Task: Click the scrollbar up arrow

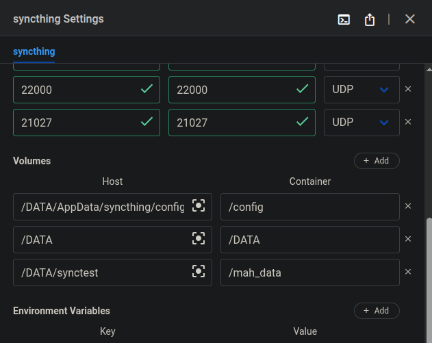Action: pos(429,69)
